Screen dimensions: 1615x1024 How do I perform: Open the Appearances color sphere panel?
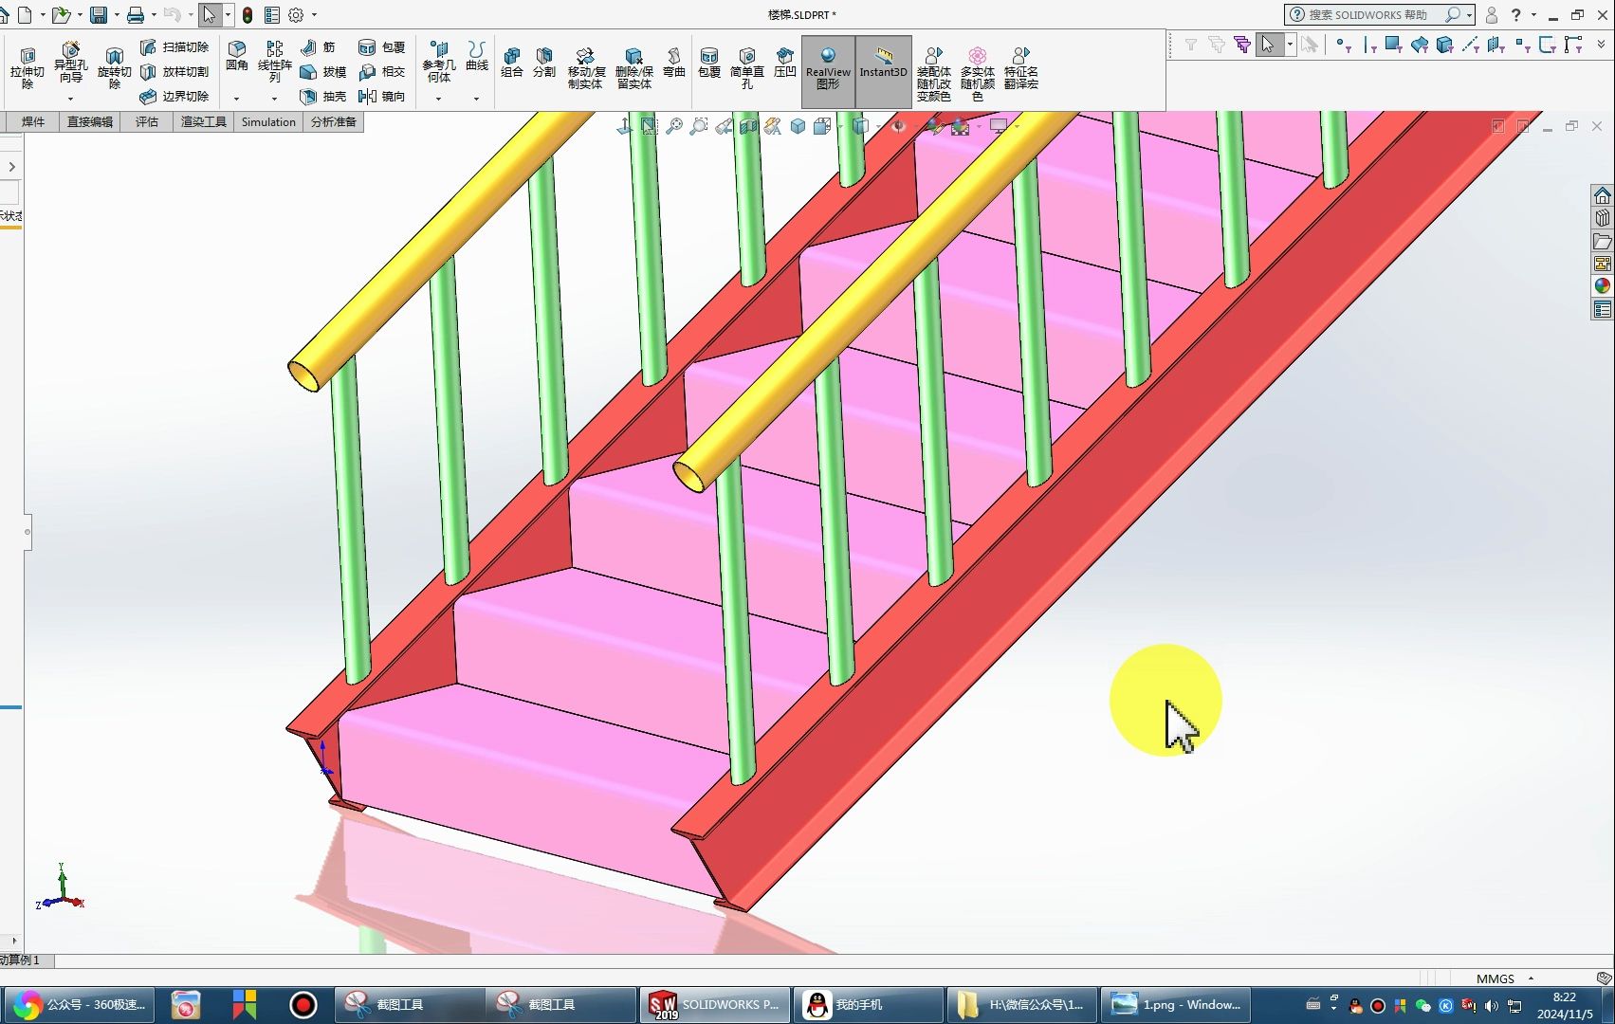point(1602,286)
